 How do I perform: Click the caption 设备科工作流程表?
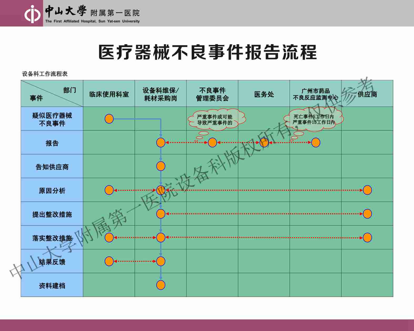tap(45, 74)
